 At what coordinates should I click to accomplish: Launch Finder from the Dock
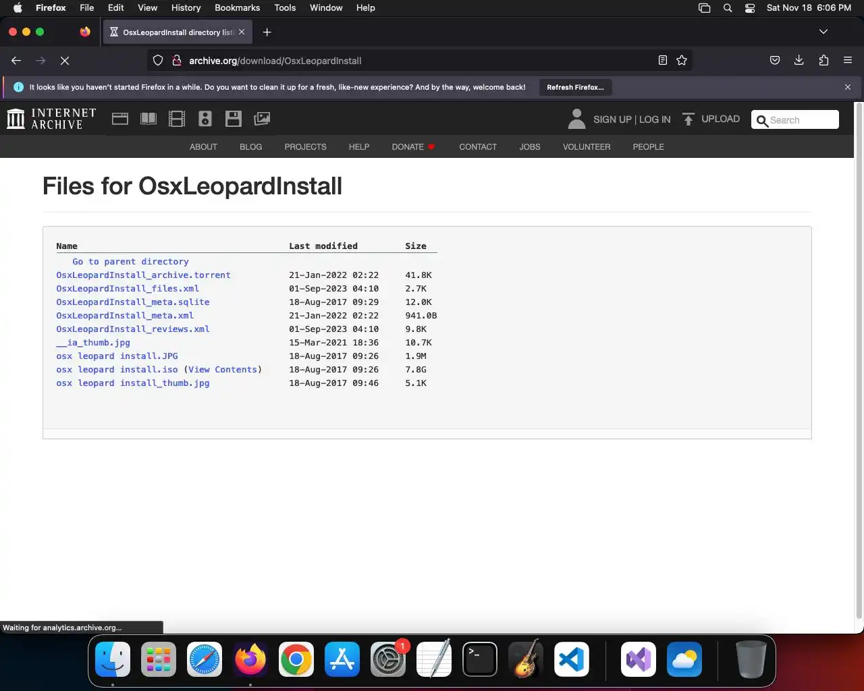[x=113, y=659]
